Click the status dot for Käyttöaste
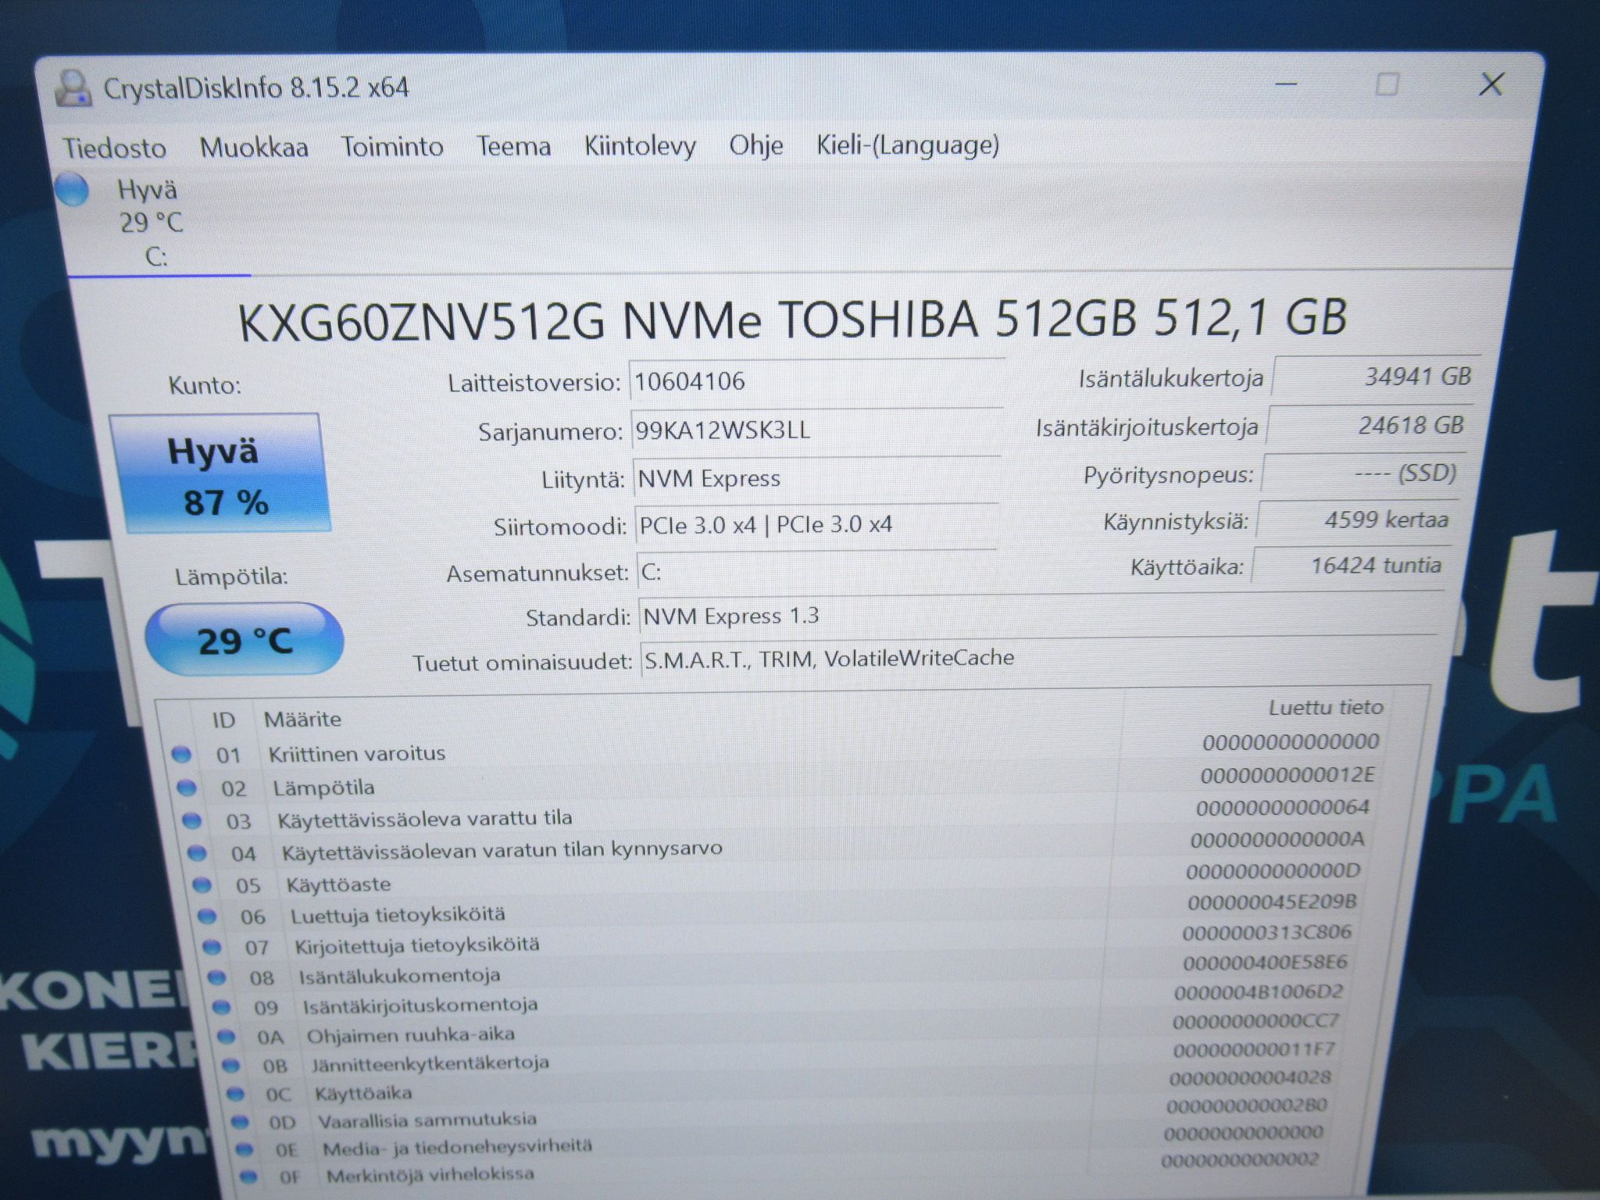This screenshot has height=1200, width=1600. tap(202, 885)
